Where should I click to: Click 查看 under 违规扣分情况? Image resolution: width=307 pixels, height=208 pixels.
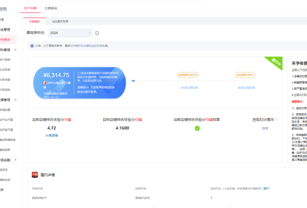pyautogui.click(x=265, y=128)
